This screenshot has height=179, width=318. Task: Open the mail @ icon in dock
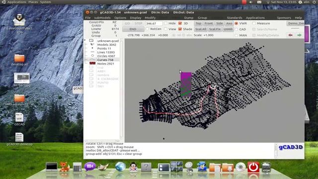click(x=189, y=167)
